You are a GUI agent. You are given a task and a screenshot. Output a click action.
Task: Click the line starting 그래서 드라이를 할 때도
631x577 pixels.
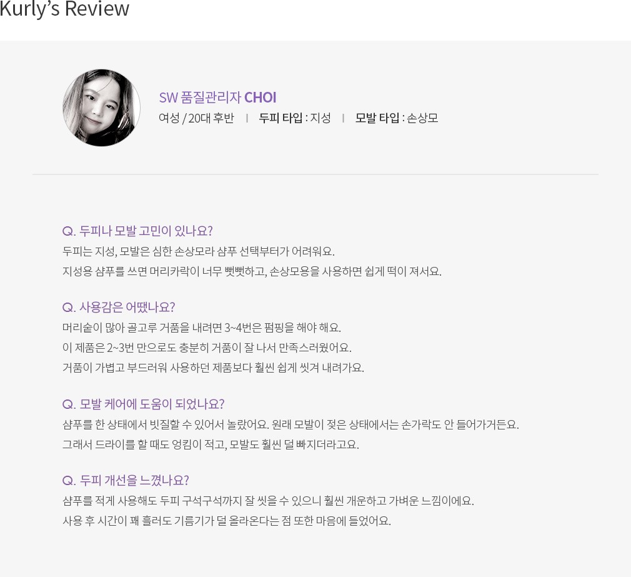point(211,445)
